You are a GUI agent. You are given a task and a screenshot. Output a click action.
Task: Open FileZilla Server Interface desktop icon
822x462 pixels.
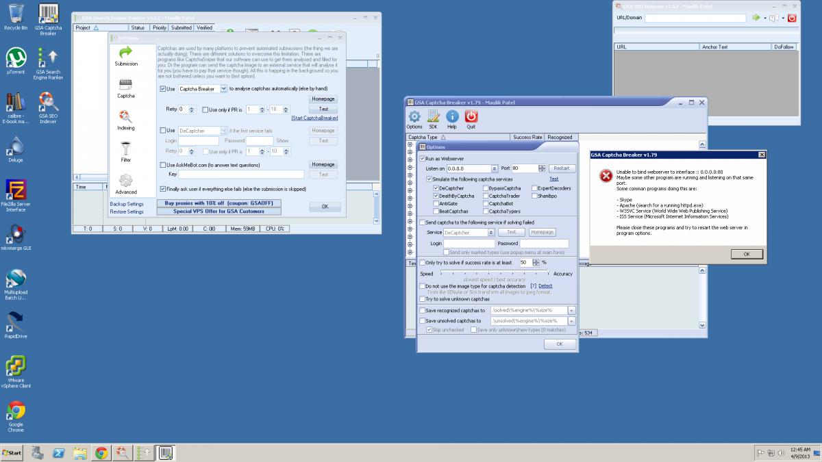point(16,196)
